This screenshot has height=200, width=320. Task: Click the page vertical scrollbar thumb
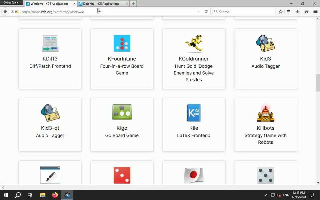[x=318, y=82]
